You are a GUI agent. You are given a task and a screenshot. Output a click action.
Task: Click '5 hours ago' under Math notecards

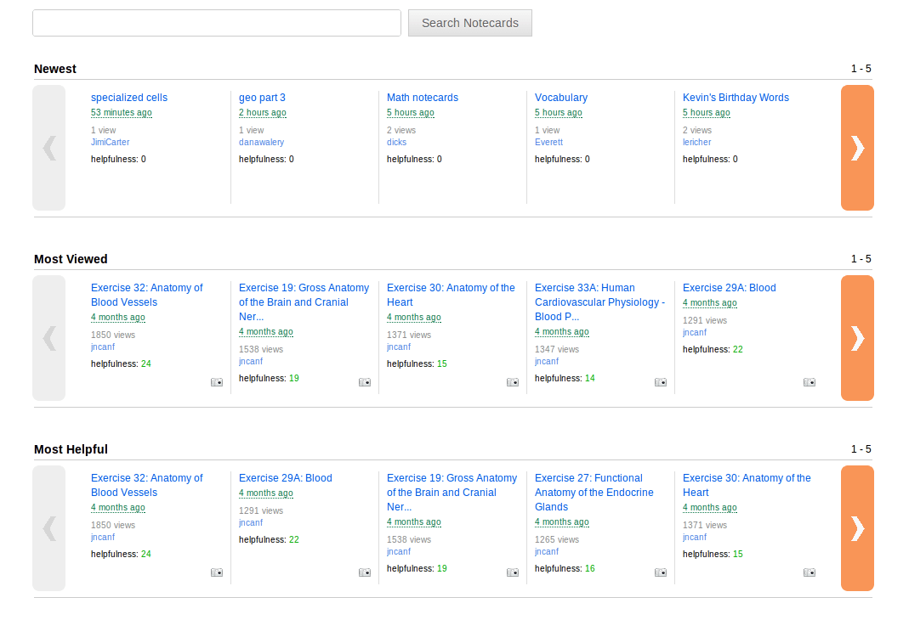[x=411, y=112]
